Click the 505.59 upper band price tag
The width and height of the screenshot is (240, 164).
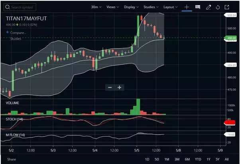(x=230, y=15)
